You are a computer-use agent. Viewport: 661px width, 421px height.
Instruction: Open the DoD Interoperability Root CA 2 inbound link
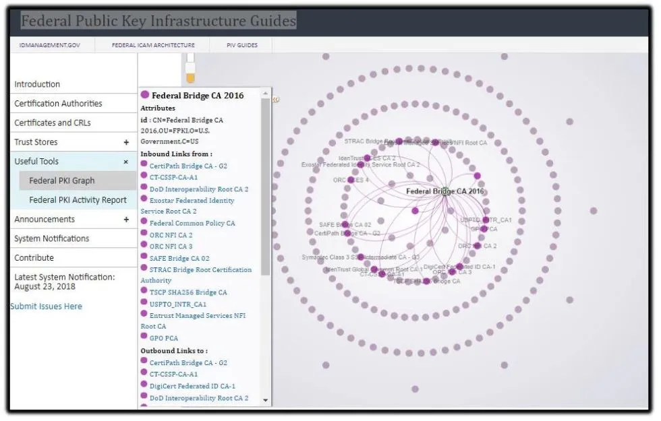(198, 189)
